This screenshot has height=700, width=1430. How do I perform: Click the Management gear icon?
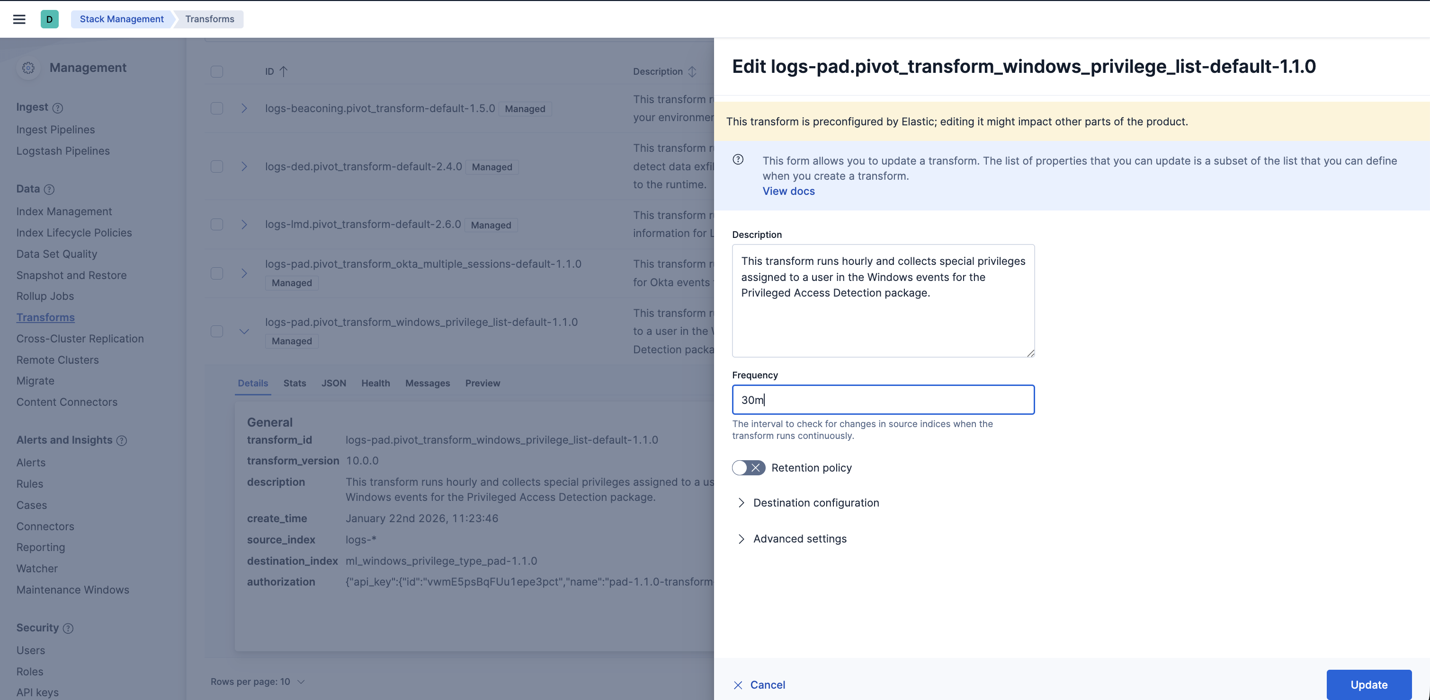tap(28, 68)
